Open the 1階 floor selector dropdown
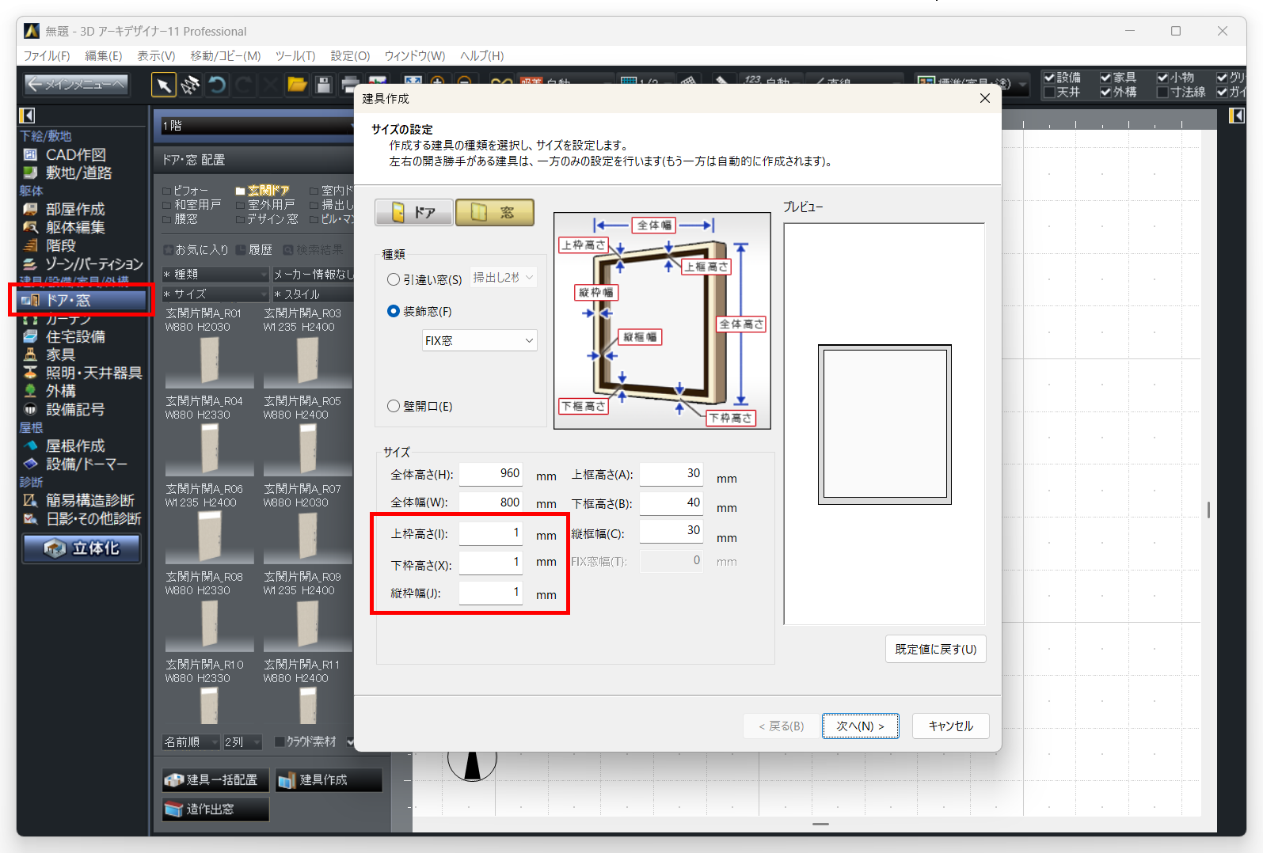The width and height of the screenshot is (1263, 853). click(x=257, y=126)
